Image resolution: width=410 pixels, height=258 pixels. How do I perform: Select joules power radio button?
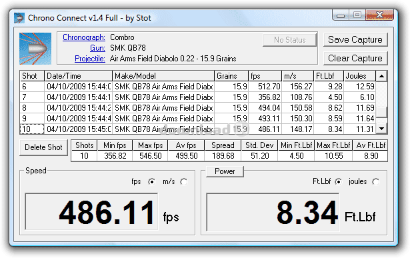376,182
